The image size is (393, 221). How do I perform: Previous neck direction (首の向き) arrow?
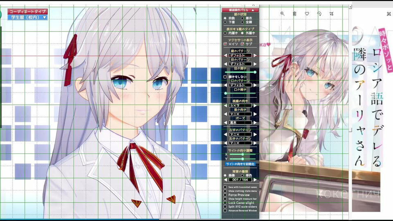[225, 114]
